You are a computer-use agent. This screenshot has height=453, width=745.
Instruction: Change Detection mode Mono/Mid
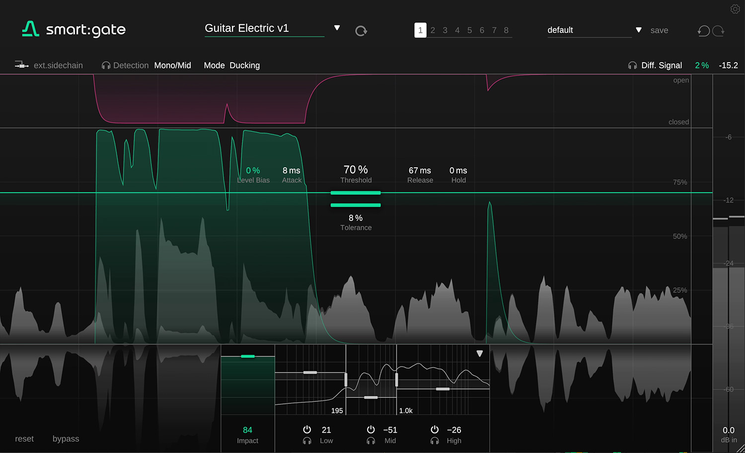tap(172, 65)
